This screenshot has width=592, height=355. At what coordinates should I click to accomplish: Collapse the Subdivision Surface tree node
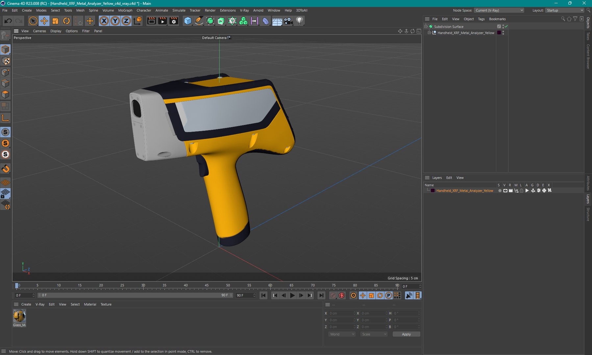pyautogui.click(x=426, y=26)
